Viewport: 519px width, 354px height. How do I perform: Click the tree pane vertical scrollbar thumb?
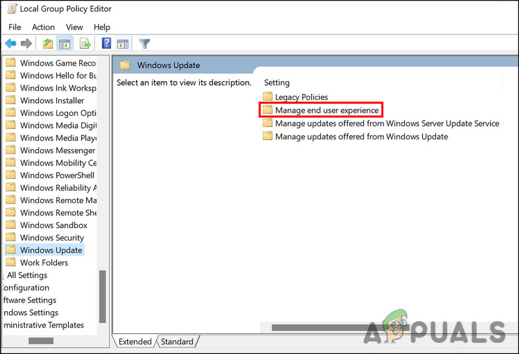coord(103,296)
